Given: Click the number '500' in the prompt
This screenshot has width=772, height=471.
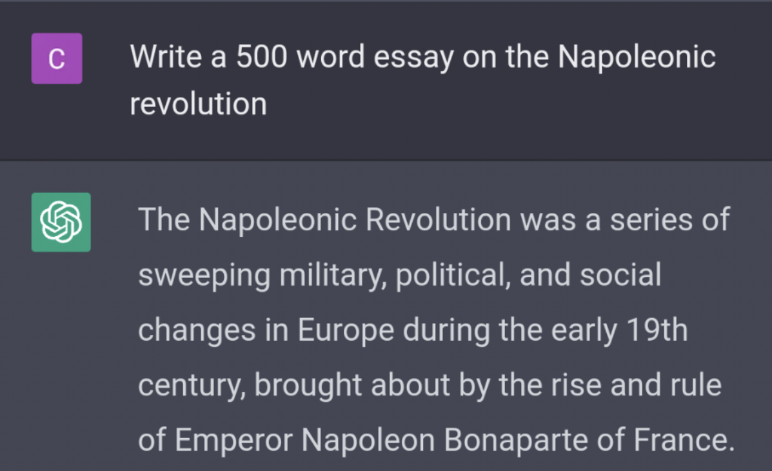Looking at the screenshot, I should pos(261,57).
